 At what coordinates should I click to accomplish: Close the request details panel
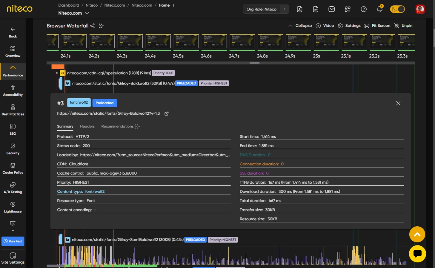tap(398, 103)
